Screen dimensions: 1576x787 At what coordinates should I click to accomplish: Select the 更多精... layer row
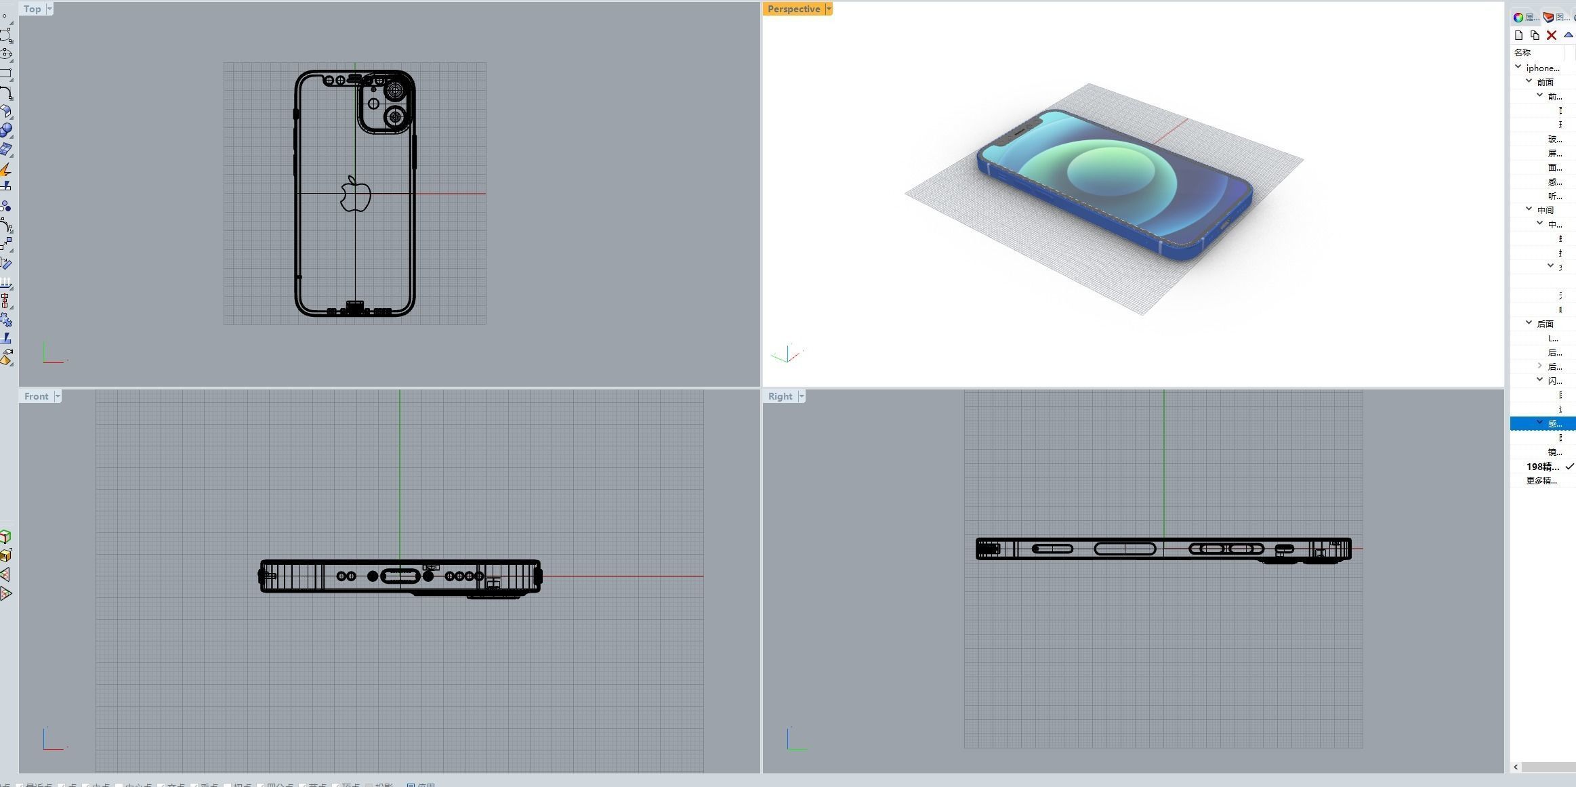(1543, 481)
